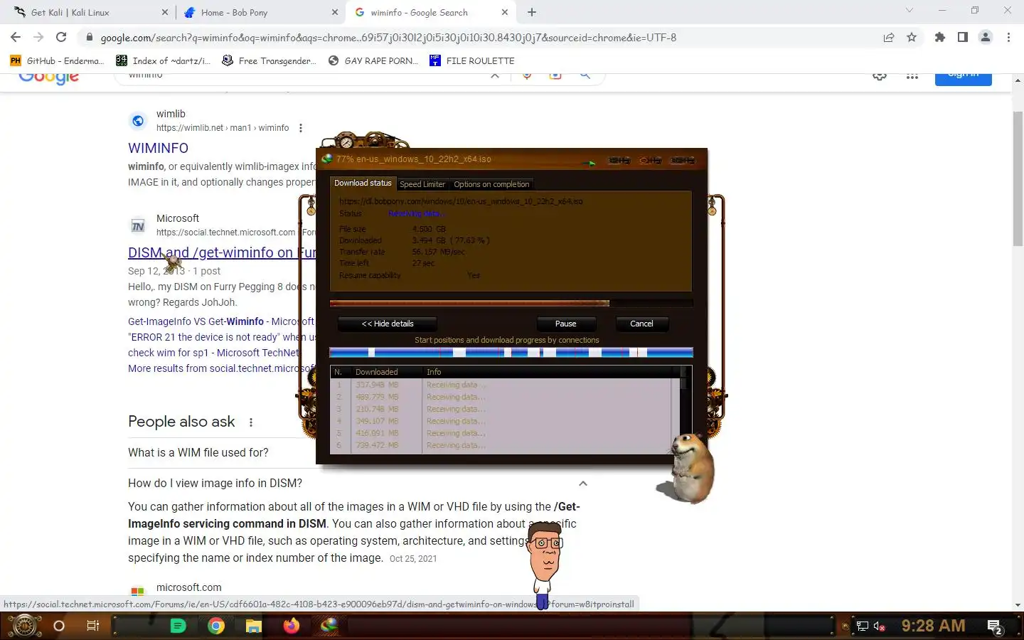This screenshot has width=1024, height=640.
Task: Open Google quick settings gear
Action: (880, 76)
